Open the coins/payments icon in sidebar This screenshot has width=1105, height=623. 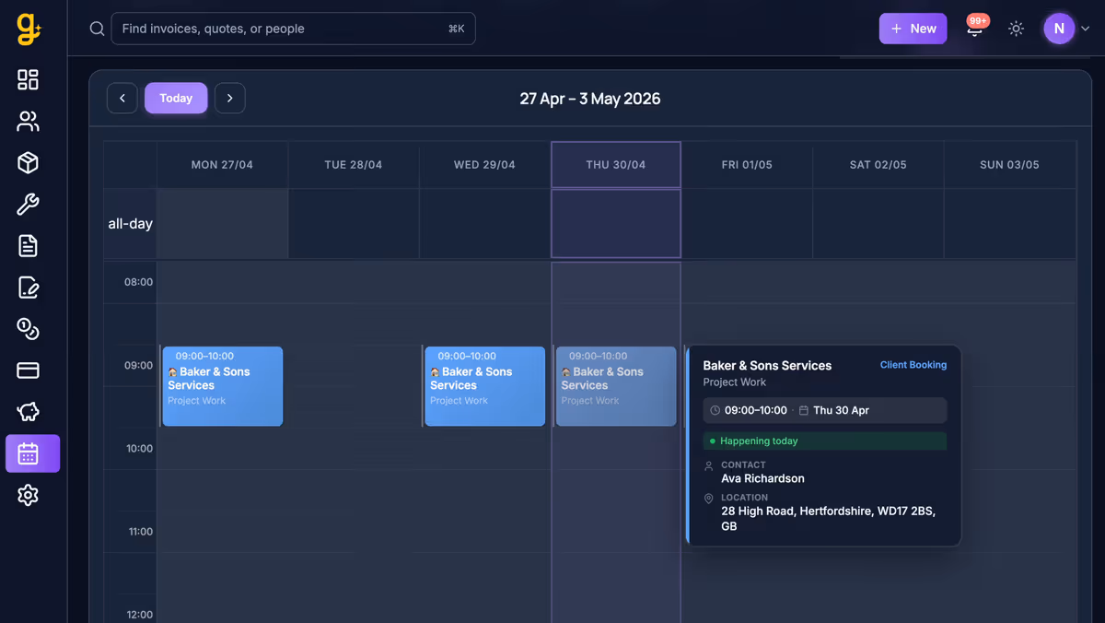29,329
